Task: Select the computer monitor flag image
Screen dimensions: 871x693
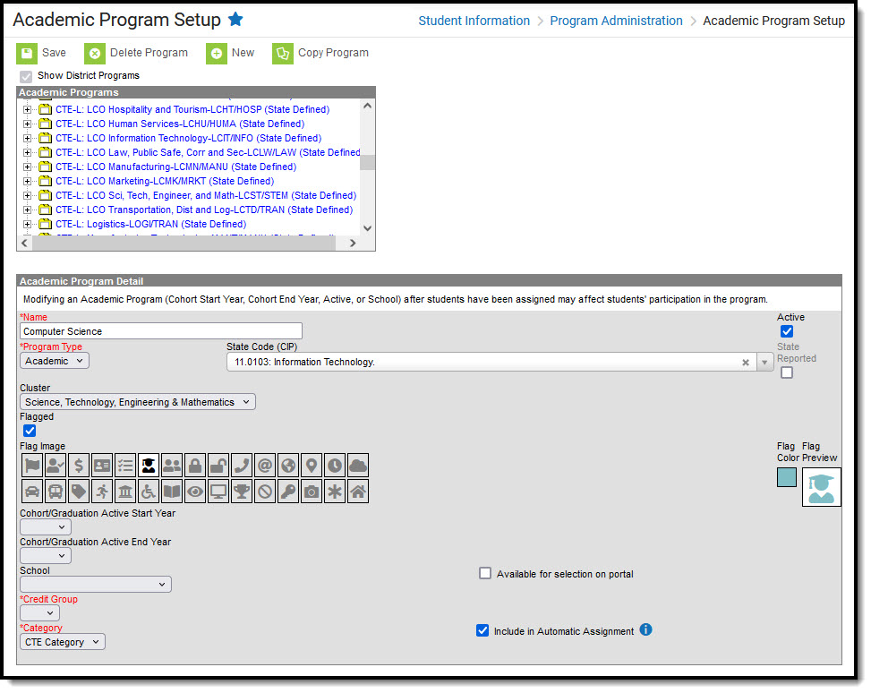Action: click(218, 492)
